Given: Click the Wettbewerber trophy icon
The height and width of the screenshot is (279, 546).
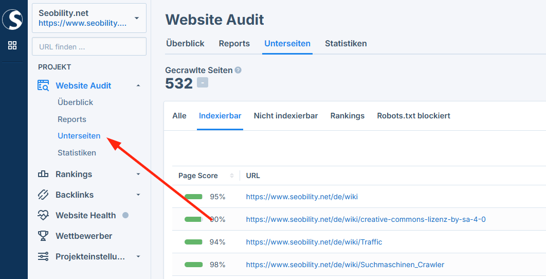Looking at the screenshot, I should click(x=43, y=236).
